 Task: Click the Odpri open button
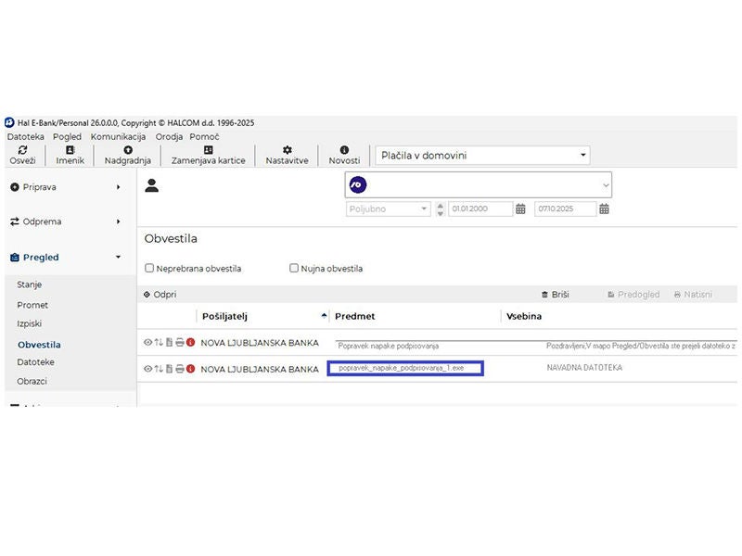coord(158,295)
